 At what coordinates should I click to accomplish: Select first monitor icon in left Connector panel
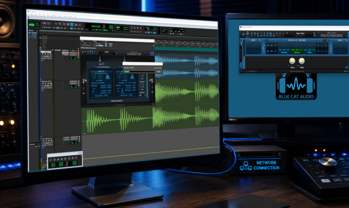click(x=94, y=76)
